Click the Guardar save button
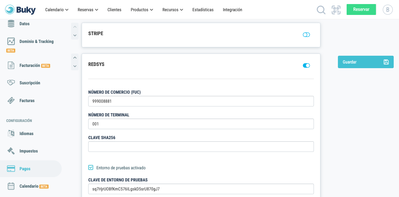 pyautogui.click(x=366, y=62)
